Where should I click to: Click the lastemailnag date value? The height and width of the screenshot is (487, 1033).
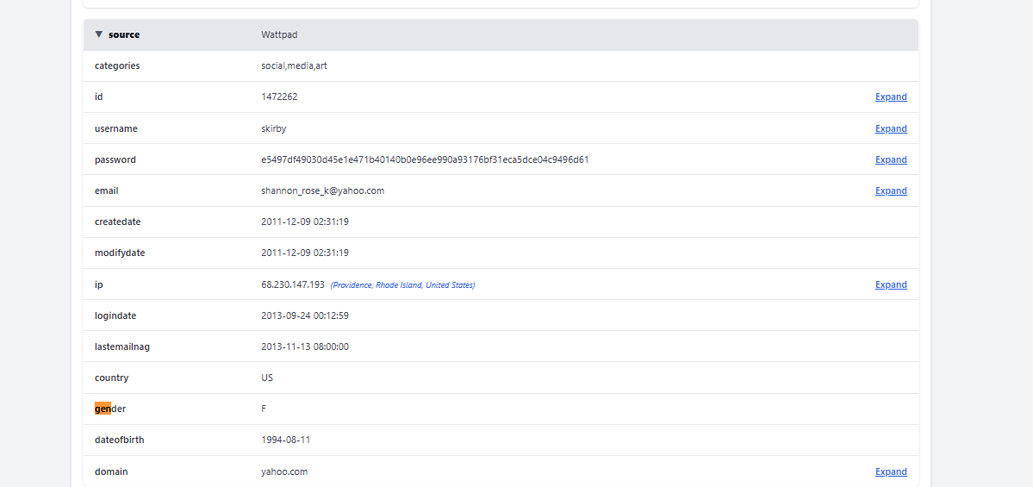point(304,347)
